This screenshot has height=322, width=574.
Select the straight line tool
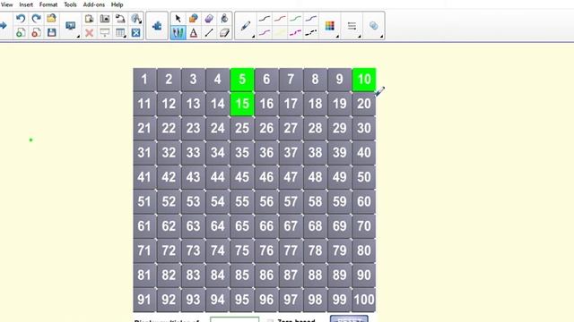pyautogui.click(x=209, y=33)
